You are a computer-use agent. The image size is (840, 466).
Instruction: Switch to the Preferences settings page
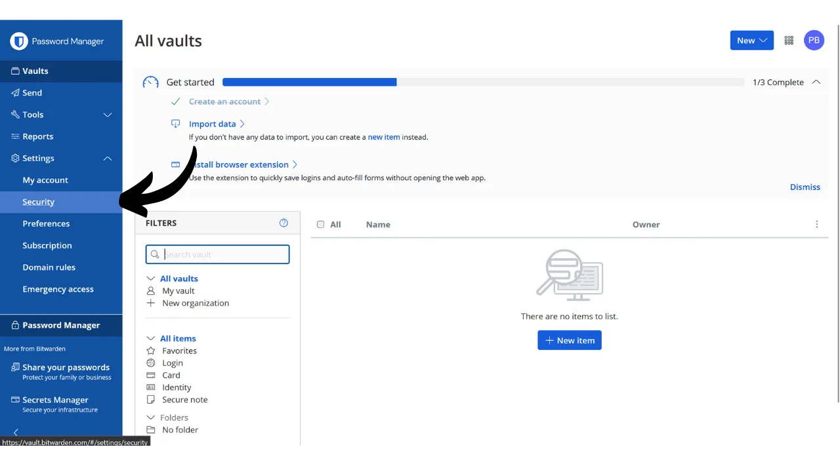click(46, 223)
